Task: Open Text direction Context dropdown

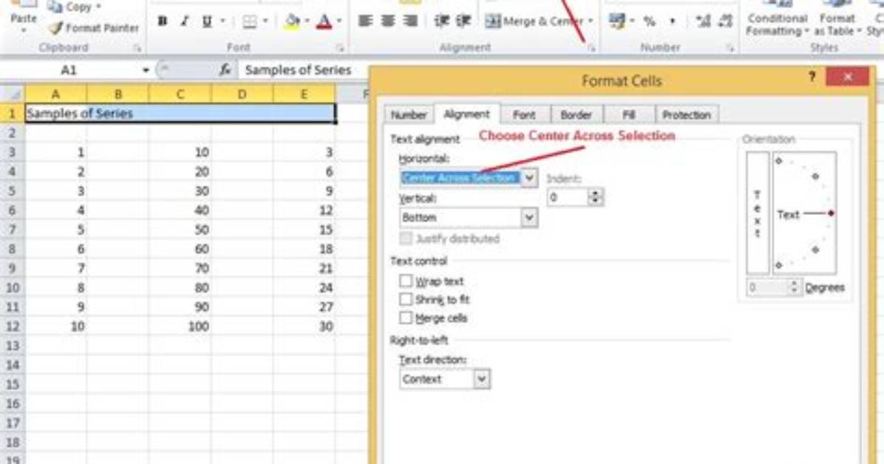Action: [x=481, y=379]
